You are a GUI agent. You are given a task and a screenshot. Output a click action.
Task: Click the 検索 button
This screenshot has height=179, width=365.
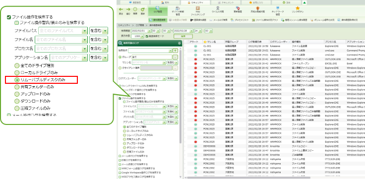pos(183,36)
